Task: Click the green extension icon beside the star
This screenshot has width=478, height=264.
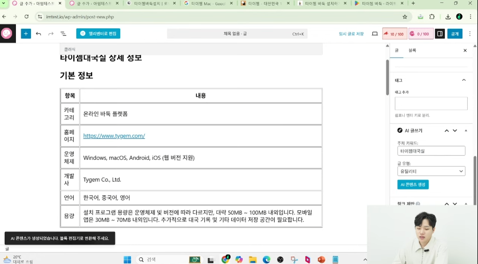Action: coord(420,17)
